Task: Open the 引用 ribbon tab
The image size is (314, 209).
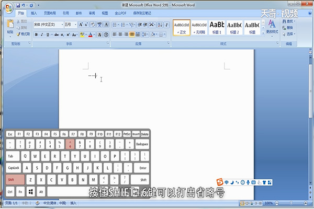Action: click(66, 13)
